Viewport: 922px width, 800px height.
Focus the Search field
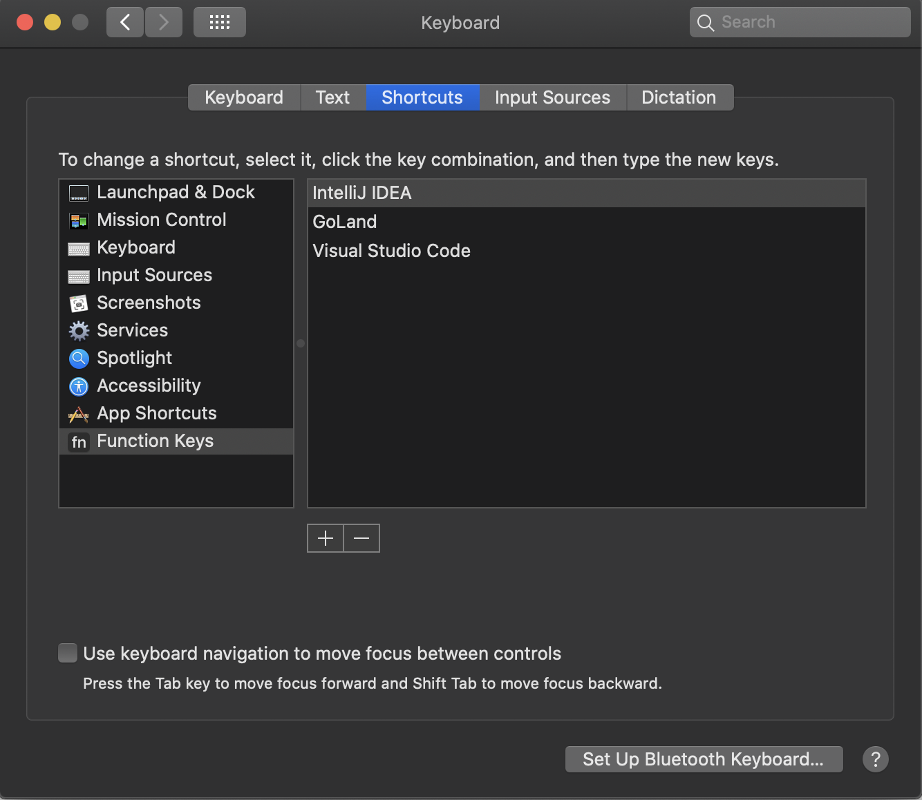800,22
